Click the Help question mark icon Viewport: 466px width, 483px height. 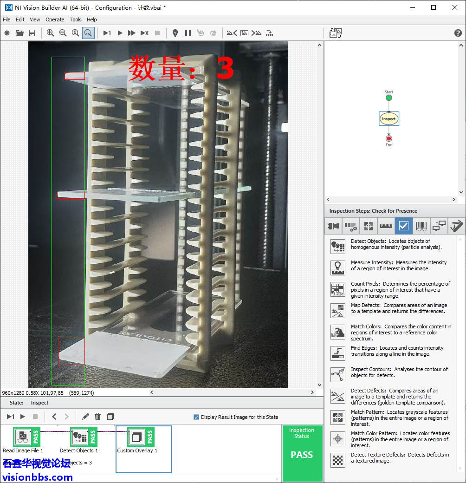[x=458, y=33]
